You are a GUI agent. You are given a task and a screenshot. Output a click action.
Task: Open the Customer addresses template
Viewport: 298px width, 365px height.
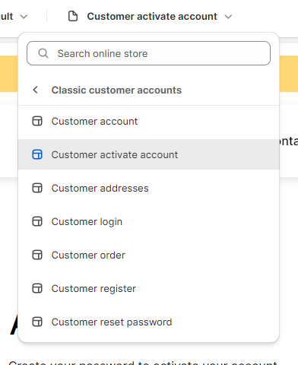[148, 188]
